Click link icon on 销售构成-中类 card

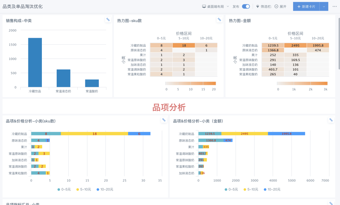[x=108, y=19]
